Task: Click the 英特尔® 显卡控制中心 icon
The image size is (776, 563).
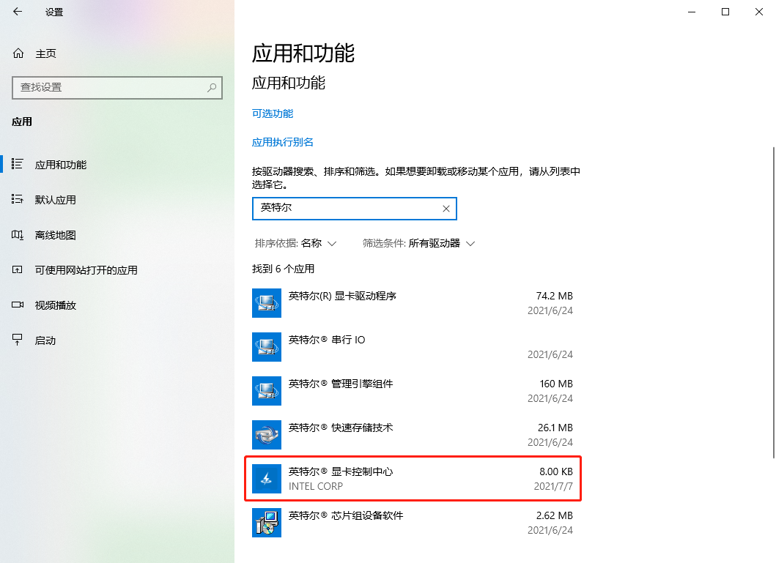Action: (x=266, y=479)
